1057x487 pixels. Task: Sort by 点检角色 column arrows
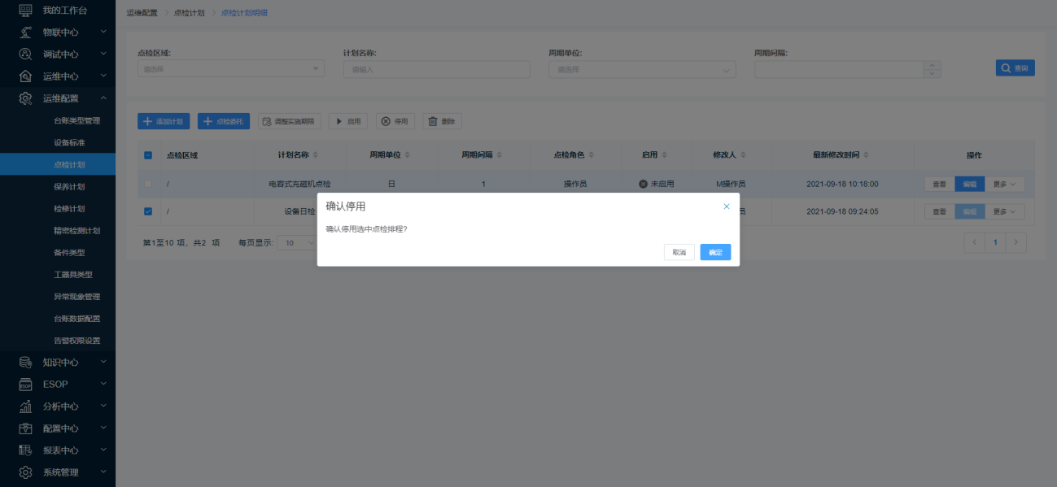[592, 155]
